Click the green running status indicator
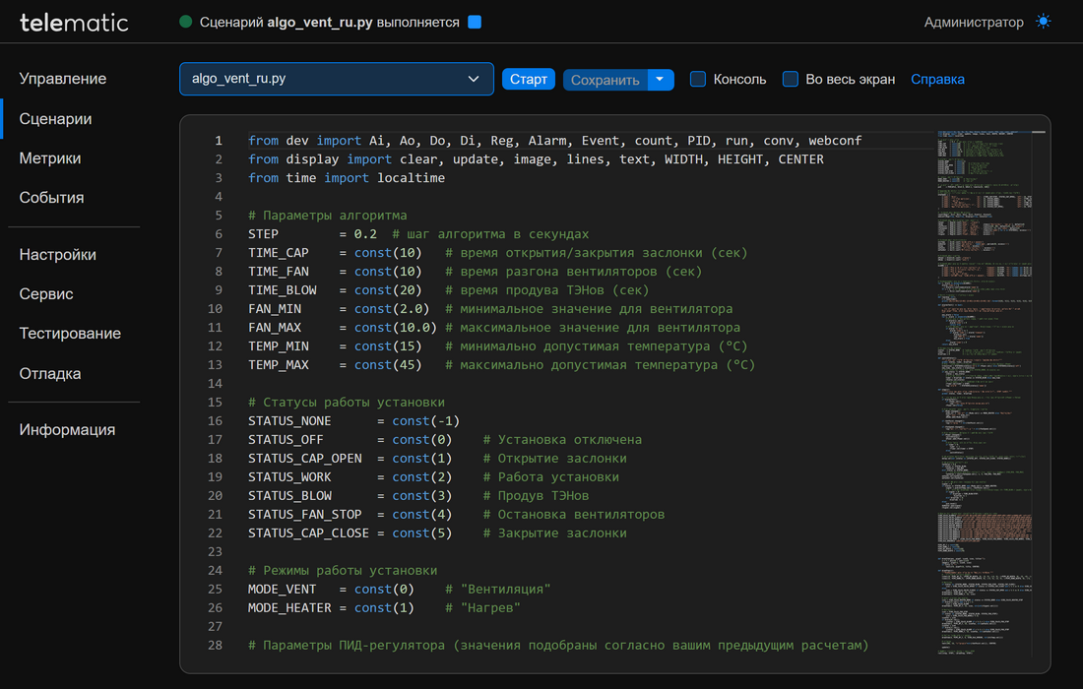 [186, 22]
